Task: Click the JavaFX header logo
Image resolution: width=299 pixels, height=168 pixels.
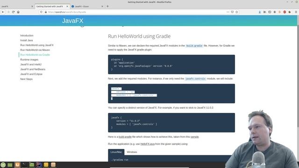Action: [73, 21]
